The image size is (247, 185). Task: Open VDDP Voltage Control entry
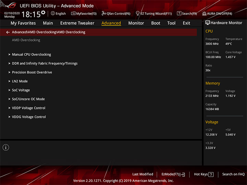point(29,108)
